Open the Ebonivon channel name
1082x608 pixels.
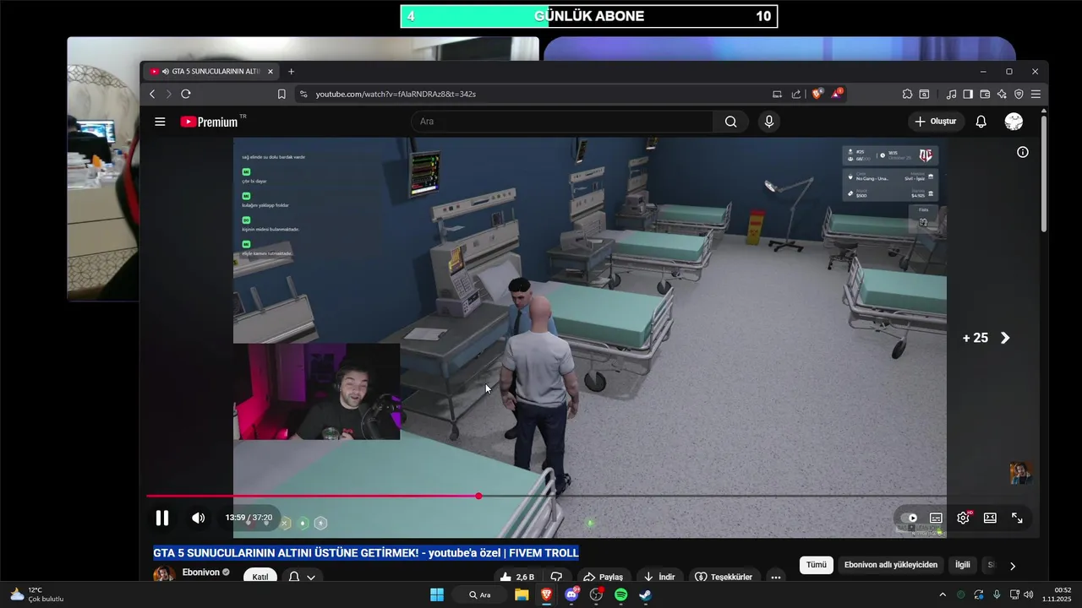(x=202, y=572)
